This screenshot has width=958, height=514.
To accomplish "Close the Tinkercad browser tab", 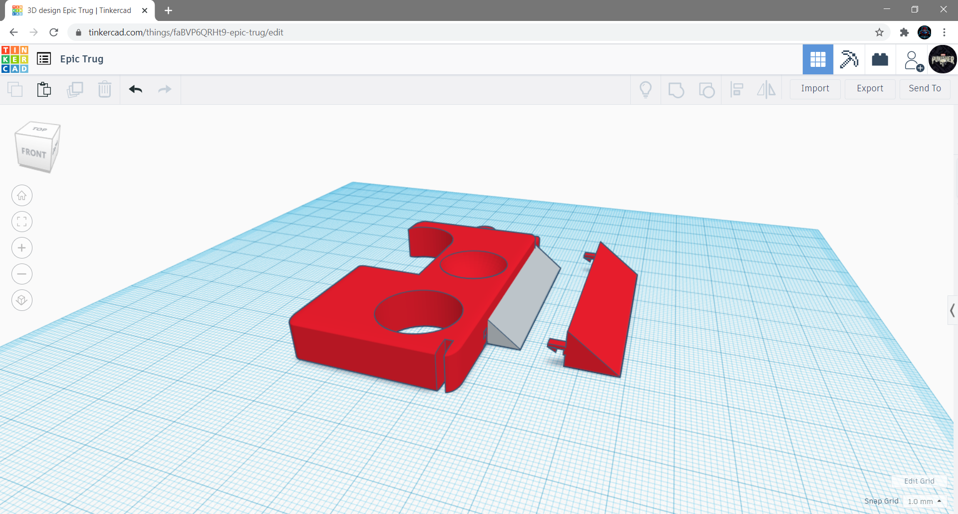I will [x=145, y=10].
